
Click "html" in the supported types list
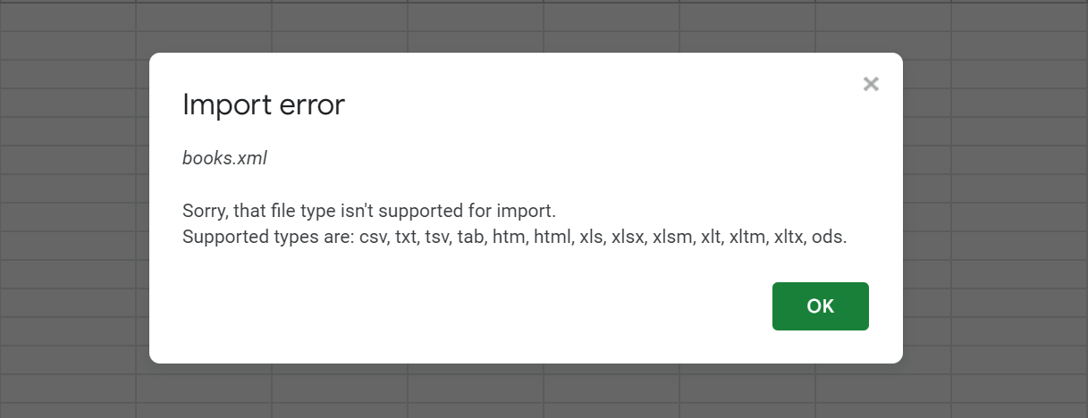click(x=552, y=238)
